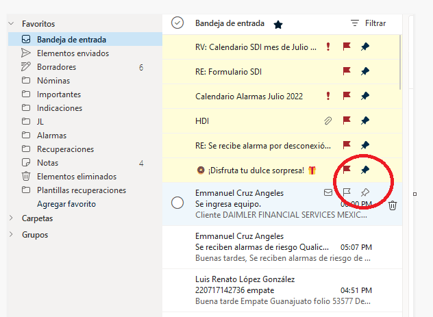Open the Bandeja de entrada folder
The height and width of the screenshot is (317, 433).
coord(85,40)
